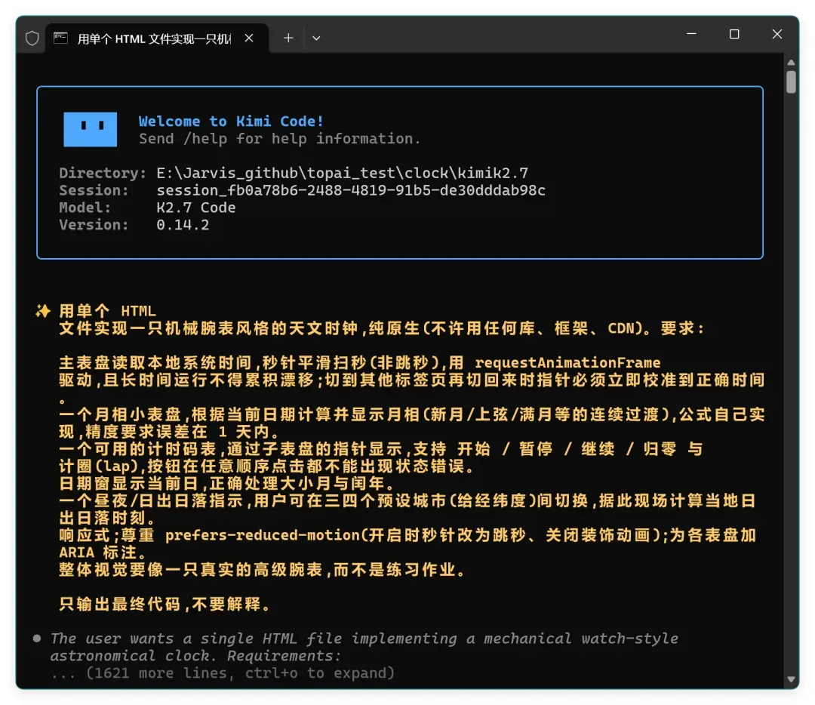Click the 'Welcome to Kimi Code!' heading

[232, 121]
